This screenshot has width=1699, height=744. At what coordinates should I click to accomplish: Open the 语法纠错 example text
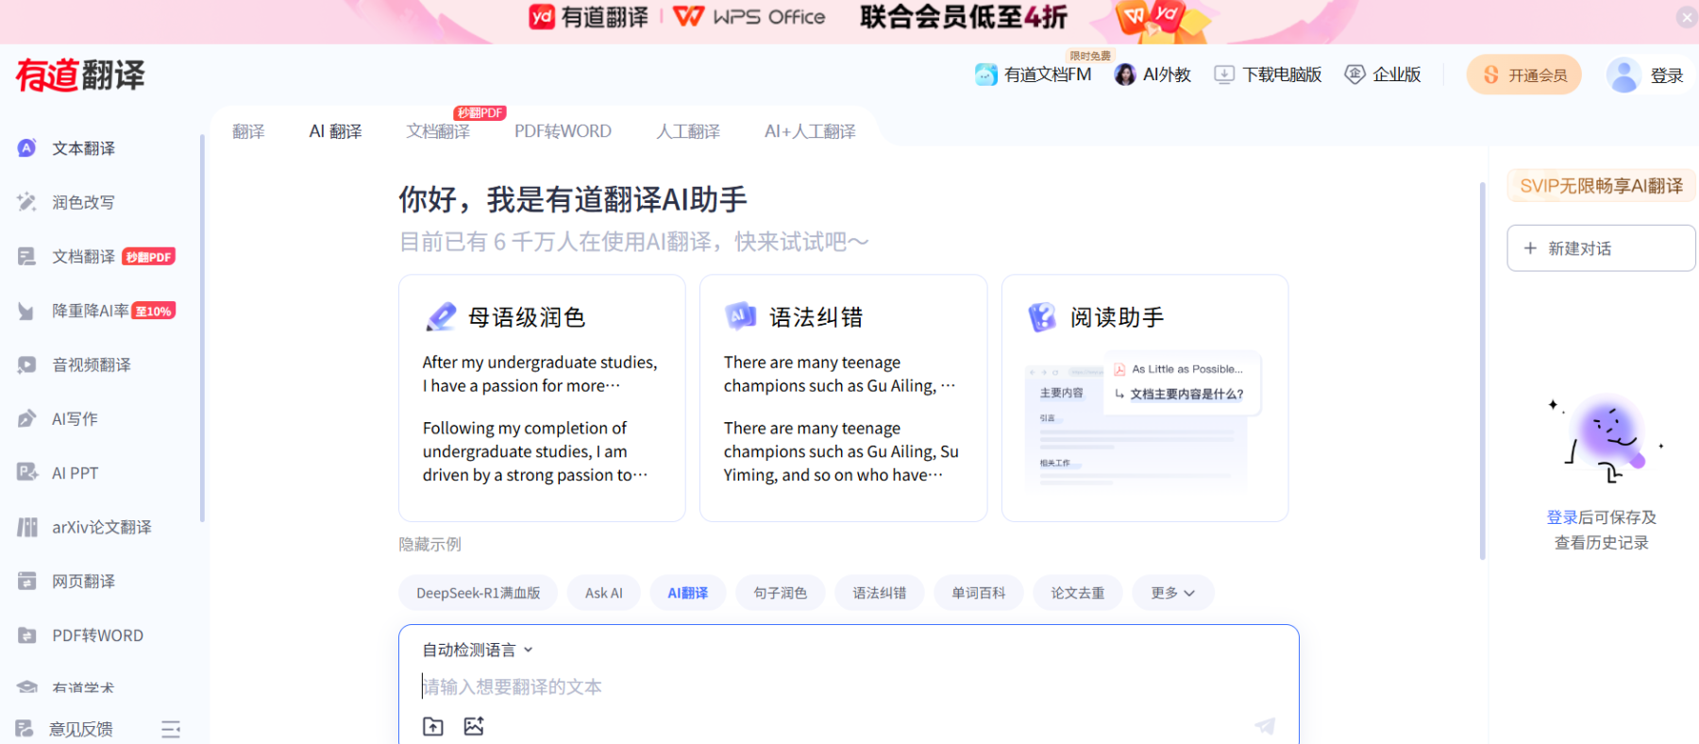tap(842, 418)
